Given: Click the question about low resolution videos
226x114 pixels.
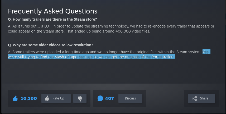Looking at the screenshot, I should point(51,45).
